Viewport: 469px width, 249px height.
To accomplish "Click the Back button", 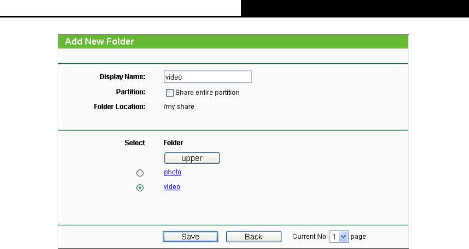I will [x=254, y=237].
